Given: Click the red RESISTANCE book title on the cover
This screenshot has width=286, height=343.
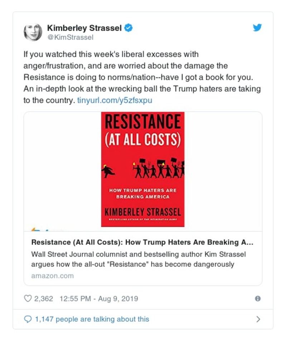Looking at the screenshot, I should (142, 122).
